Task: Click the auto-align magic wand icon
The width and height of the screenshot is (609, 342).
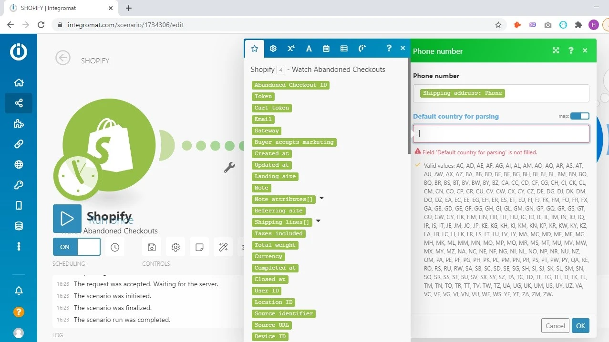Action: pos(223,247)
